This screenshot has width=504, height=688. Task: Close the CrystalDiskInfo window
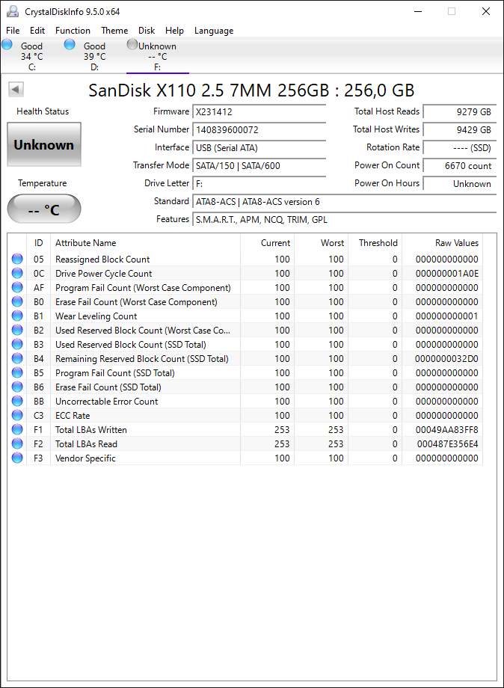point(486,11)
